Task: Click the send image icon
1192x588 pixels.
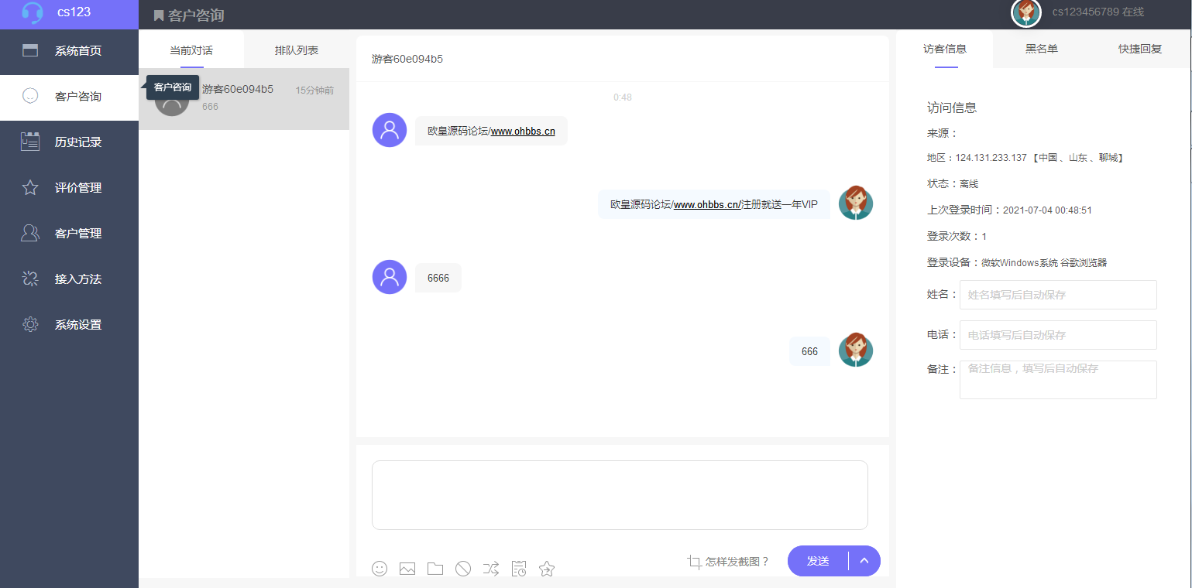Action: pyautogui.click(x=407, y=568)
